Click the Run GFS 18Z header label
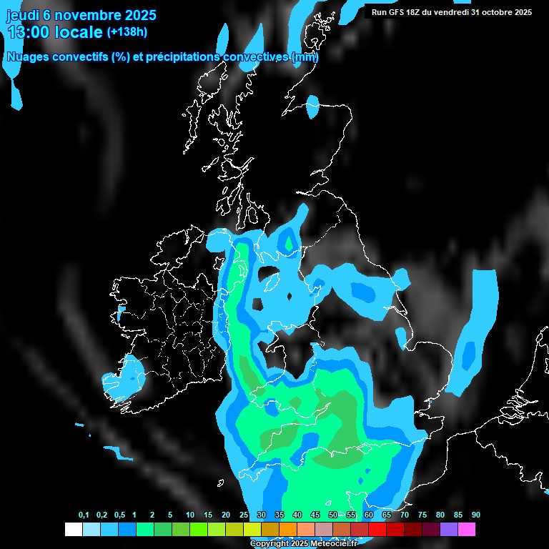The image size is (549, 549). tap(451, 12)
